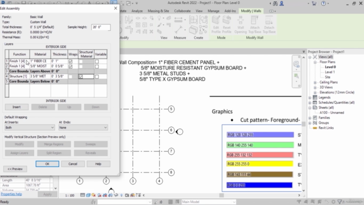Select Level 1 in Project Browser
This screenshot has width=364, height=205.
(x=330, y=72)
